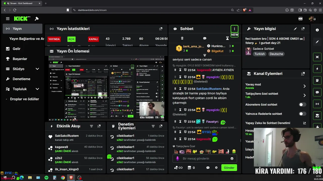Reload the page in browser toolbar
This screenshot has width=323, height=181.
tap(15, 10)
